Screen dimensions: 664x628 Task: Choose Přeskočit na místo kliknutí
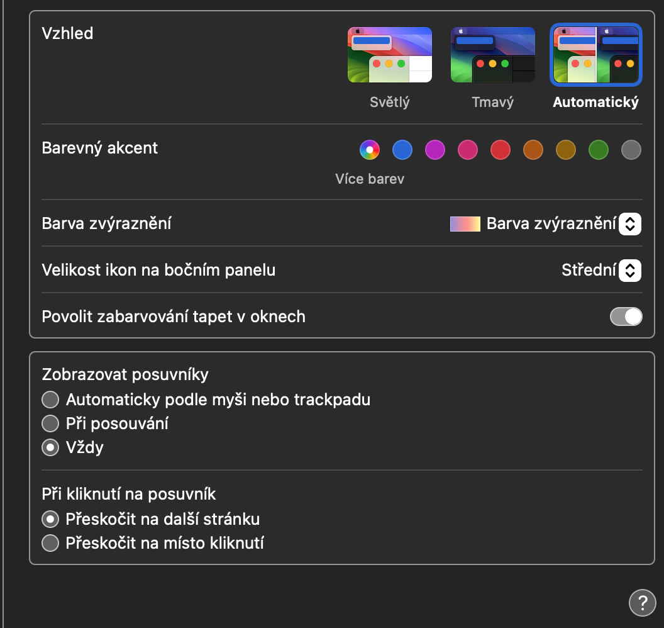click(50, 543)
